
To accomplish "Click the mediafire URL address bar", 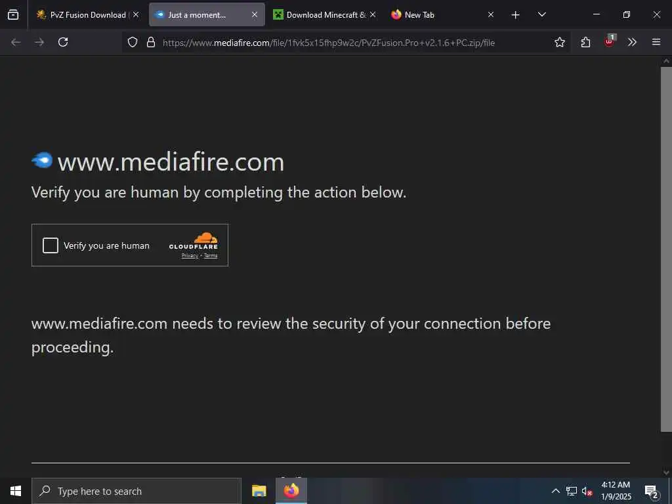I will coord(328,43).
